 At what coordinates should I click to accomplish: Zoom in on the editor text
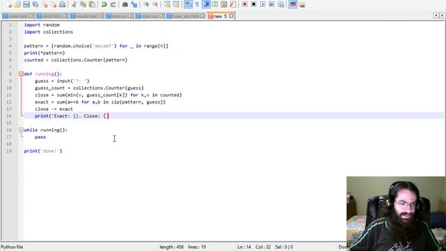click(146, 4)
